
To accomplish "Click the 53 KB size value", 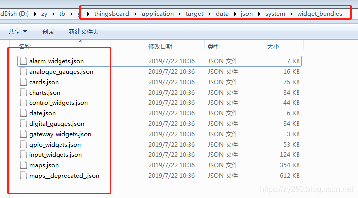I will click(x=292, y=145).
